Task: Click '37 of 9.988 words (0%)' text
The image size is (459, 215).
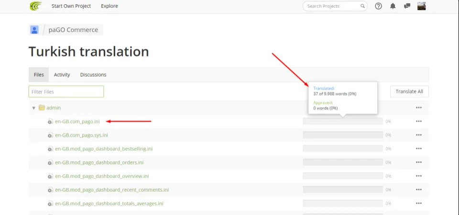Action: 335,94
